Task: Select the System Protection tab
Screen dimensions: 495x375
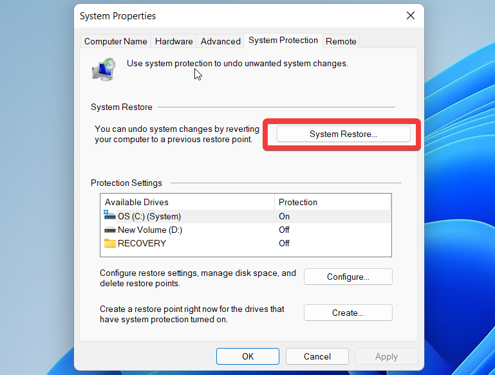Action: click(x=283, y=40)
